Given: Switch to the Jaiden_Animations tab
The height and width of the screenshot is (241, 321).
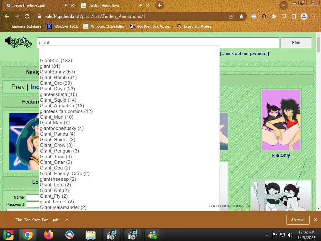Looking at the screenshot, I should (104, 5).
